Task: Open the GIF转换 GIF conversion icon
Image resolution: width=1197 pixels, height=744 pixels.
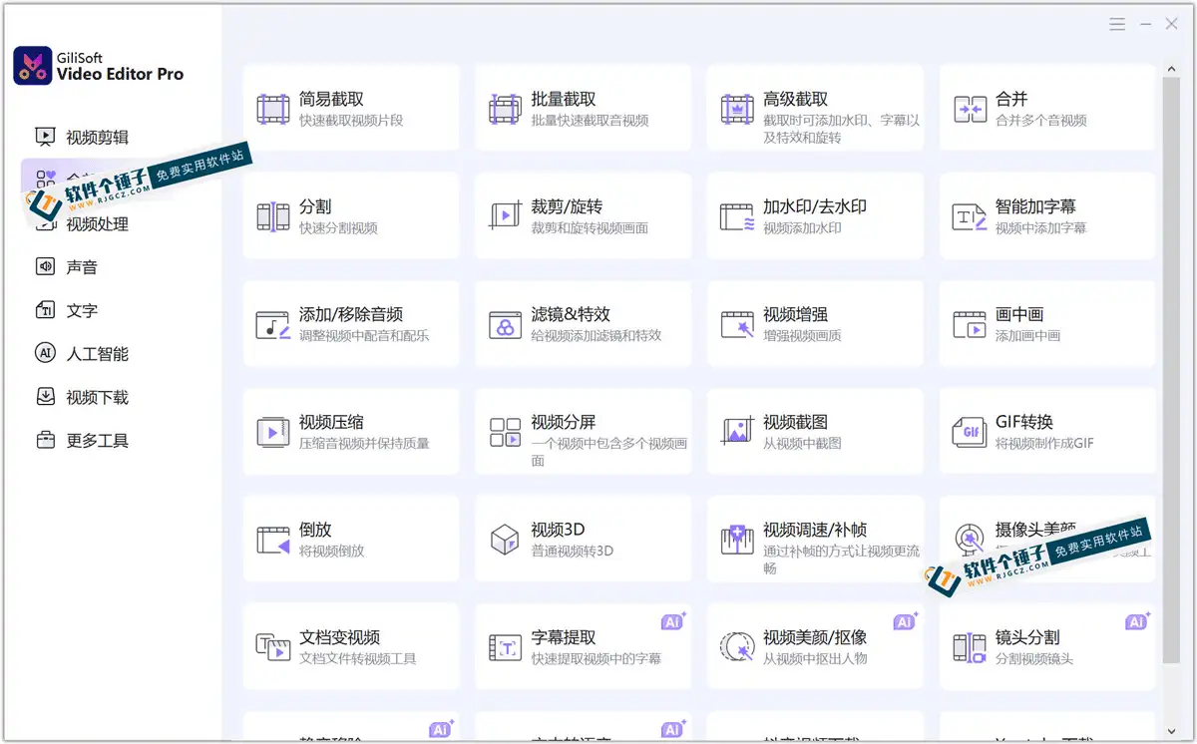Action: tap(969, 430)
